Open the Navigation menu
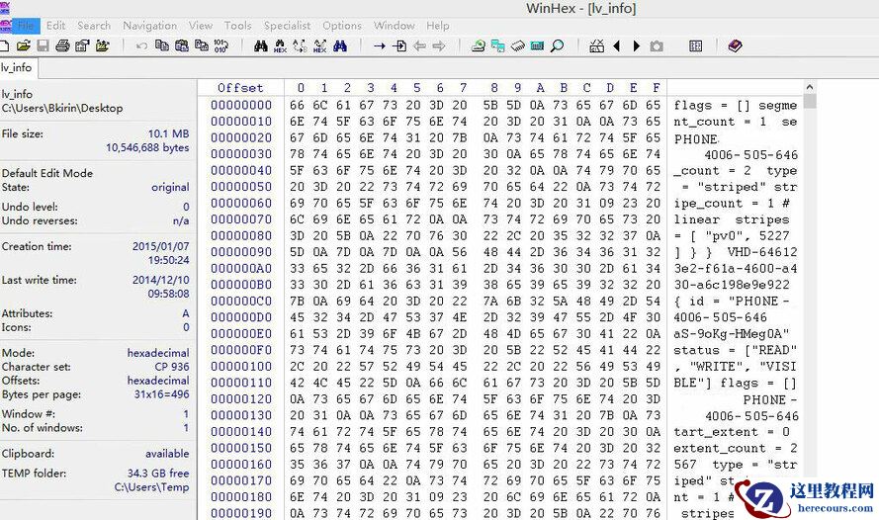The height and width of the screenshot is (520, 879). point(149,26)
